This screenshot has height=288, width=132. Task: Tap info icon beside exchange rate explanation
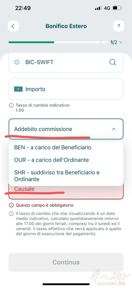click(x=11, y=214)
